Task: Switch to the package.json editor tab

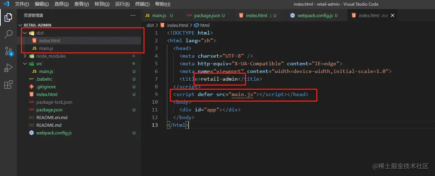Action: (x=209, y=15)
